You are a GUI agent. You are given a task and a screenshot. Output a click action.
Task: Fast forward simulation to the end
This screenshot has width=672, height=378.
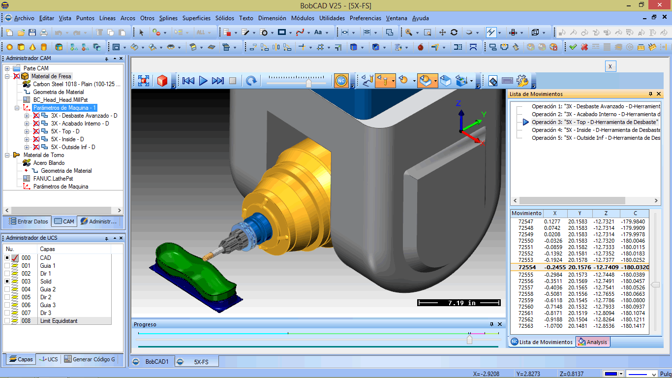[218, 81]
